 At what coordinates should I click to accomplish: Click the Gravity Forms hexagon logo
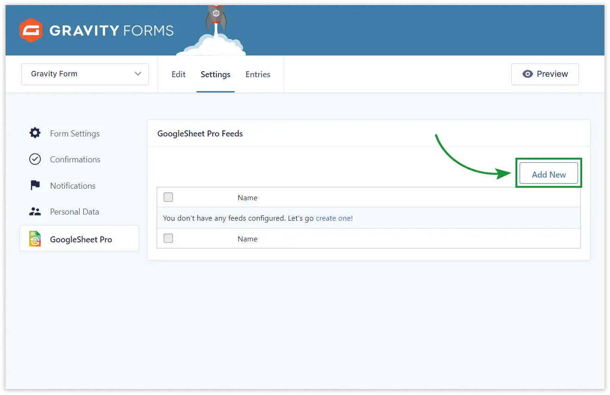tap(31, 31)
